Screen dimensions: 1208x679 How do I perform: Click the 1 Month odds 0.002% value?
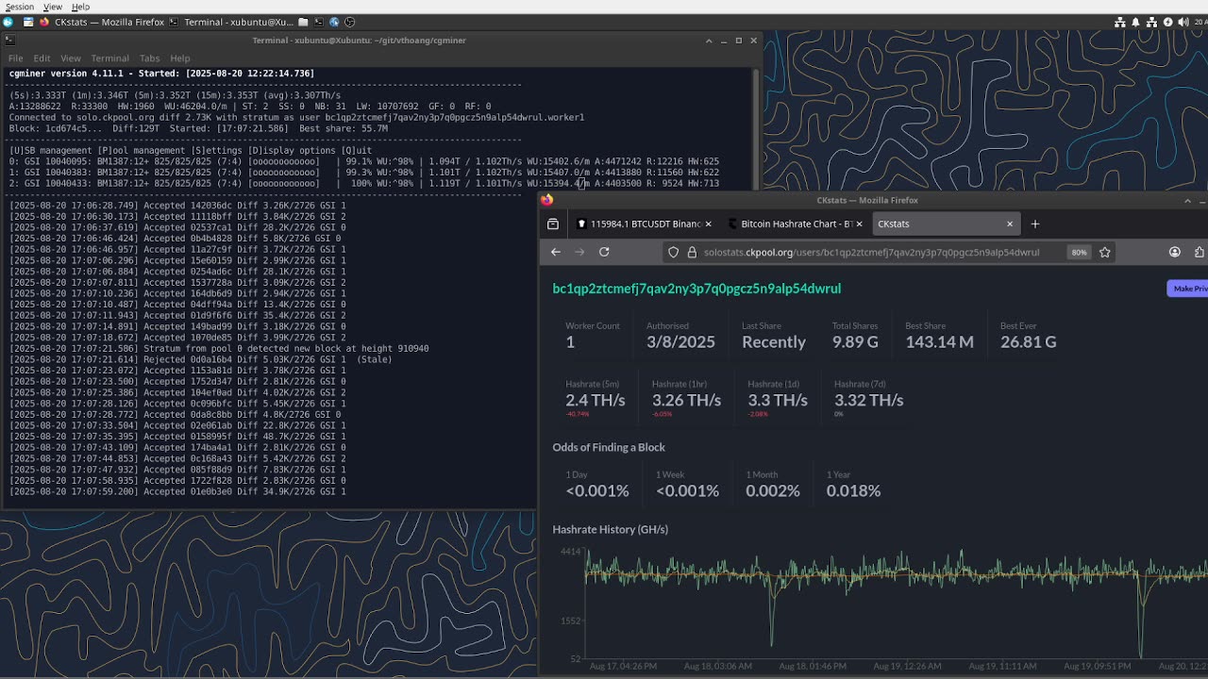pyautogui.click(x=772, y=490)
